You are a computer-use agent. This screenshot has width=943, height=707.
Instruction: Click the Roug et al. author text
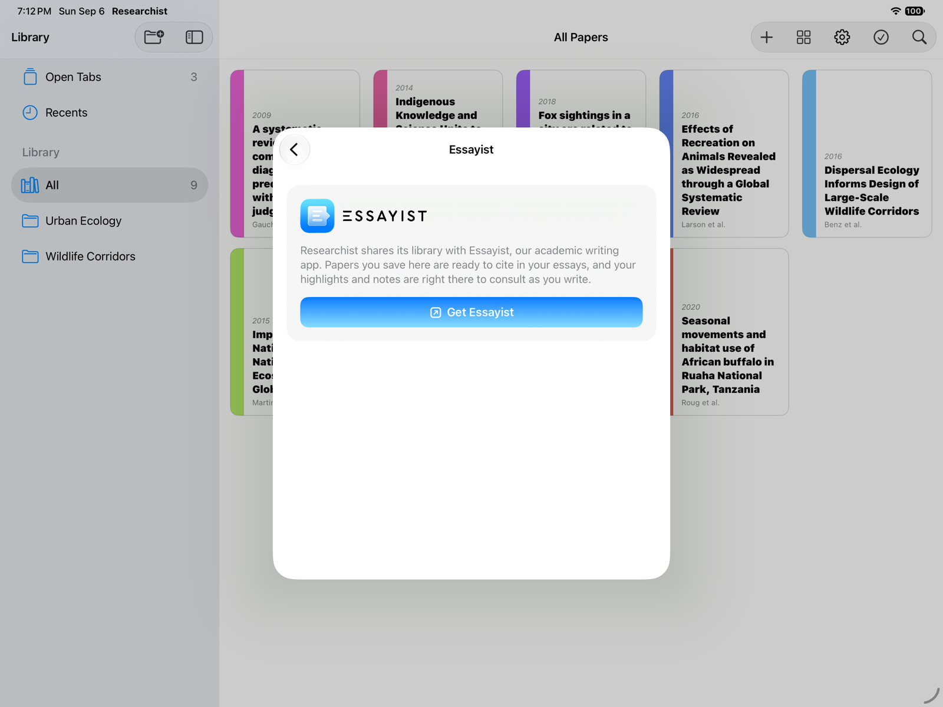(700, 402)
